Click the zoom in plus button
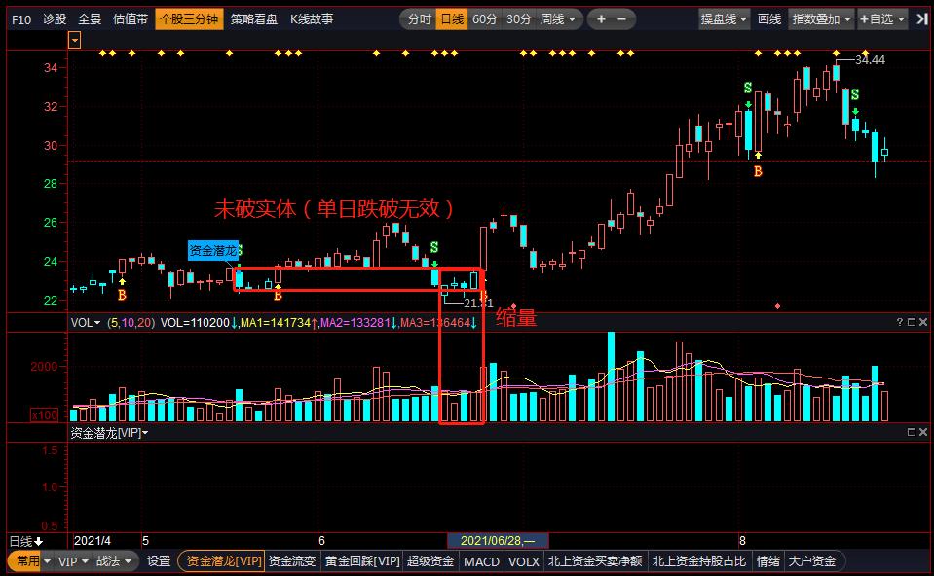This screenshot has height=576, width=934. click(x=602, y=18)
